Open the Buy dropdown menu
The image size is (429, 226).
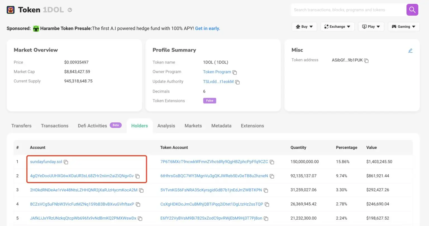[304, 26]
